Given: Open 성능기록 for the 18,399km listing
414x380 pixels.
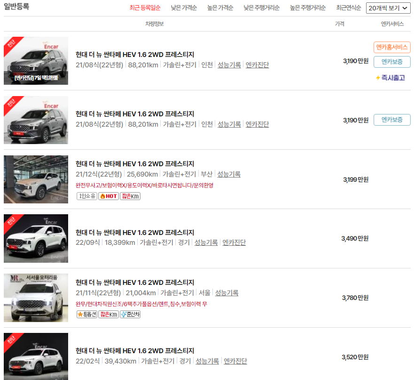Looking at the screenshot, I should [x=206, y=243].
